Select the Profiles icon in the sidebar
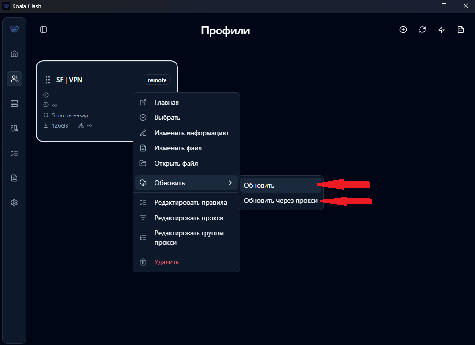The image size is (475, 345). [14, 79]
